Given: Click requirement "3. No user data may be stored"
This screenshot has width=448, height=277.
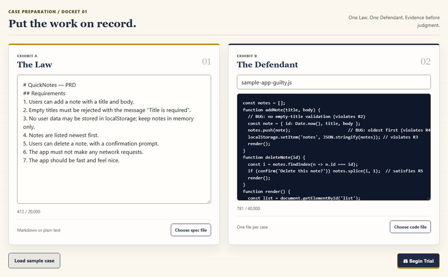Looking at the screenshot, I should (108, 122).
